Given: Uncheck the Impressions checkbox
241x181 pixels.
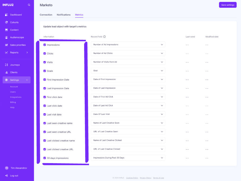Looking at the screenshot, I should pyautogui.click(x=45, y=45).
